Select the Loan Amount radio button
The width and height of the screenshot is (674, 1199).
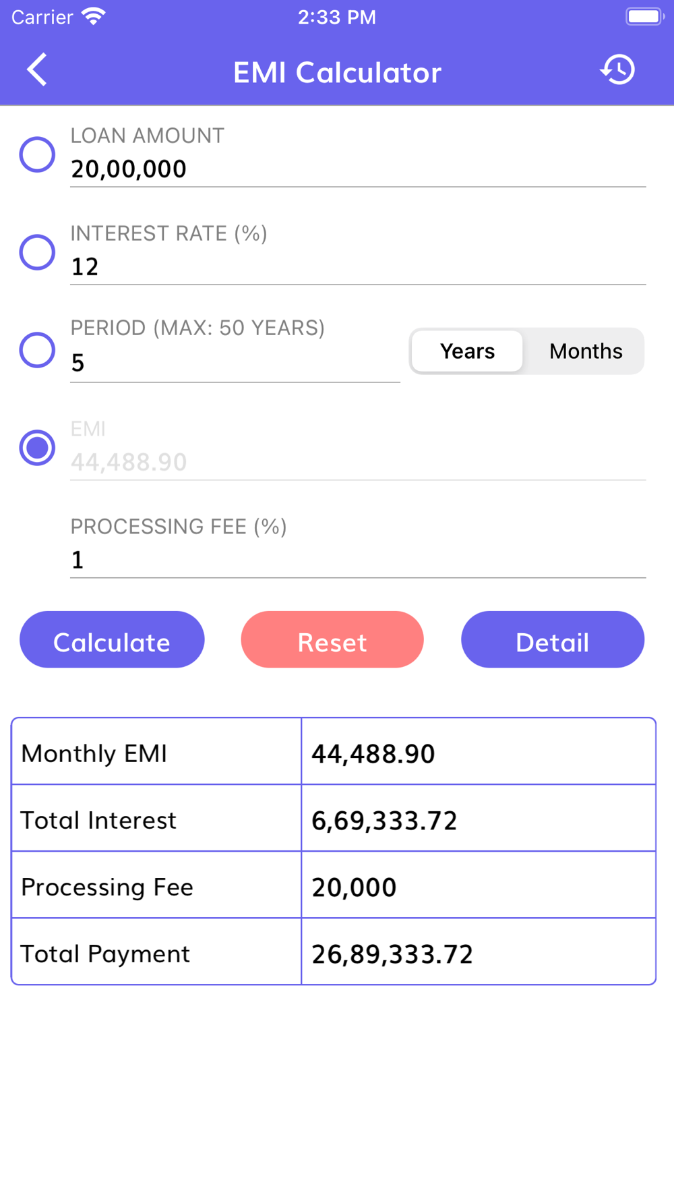[37, 154]
